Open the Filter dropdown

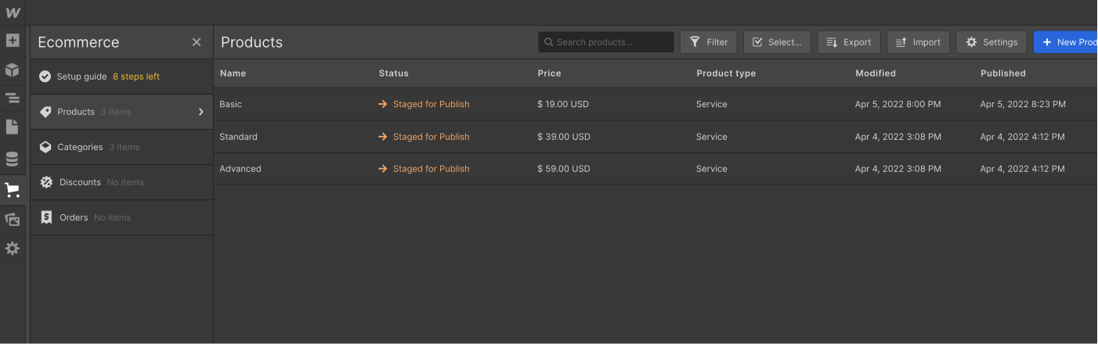click(x=709, y=42)
